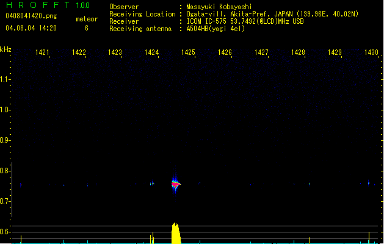Select the 1430 time marker
The width and height of the screenshot is (384, 244).
click(372, 53)
